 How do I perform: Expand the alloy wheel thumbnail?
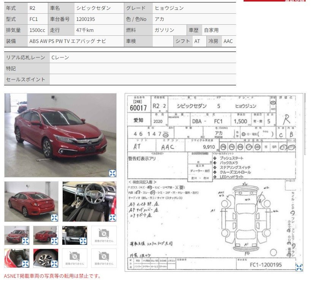click(x=54, y=264)
